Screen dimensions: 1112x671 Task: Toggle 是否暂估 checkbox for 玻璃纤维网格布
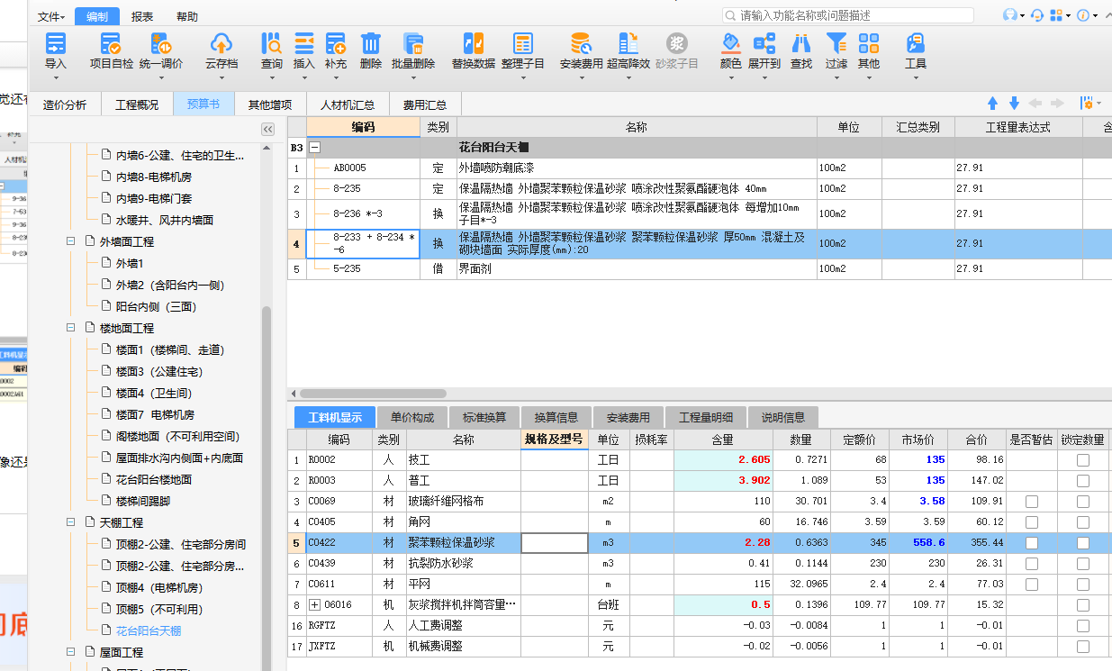pos(1032,502)
